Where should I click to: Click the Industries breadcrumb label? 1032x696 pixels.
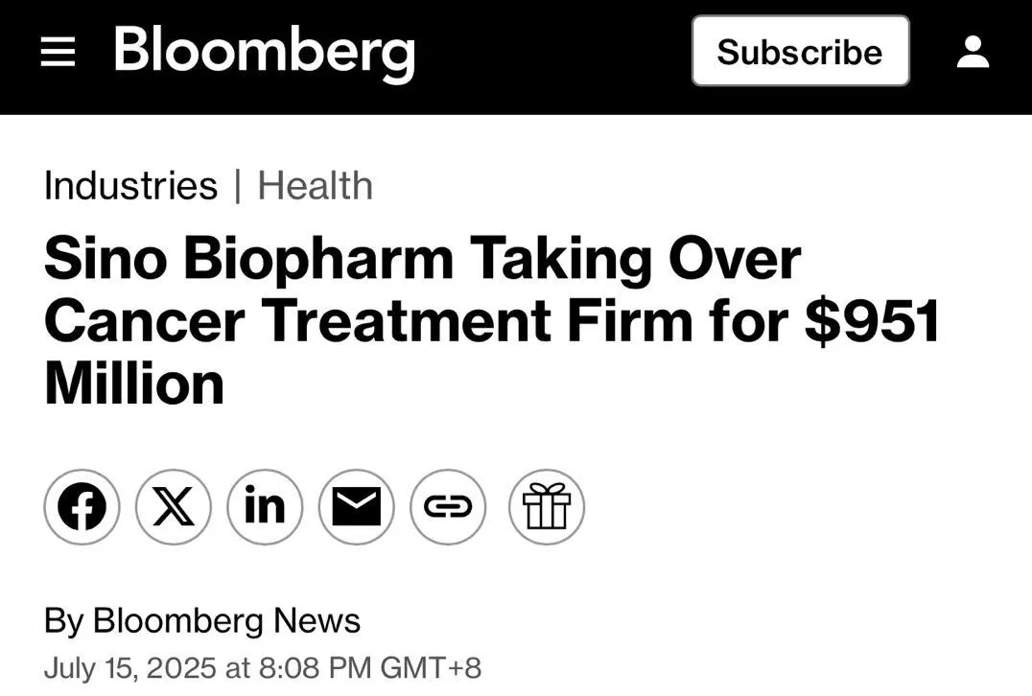coord(129,185)
